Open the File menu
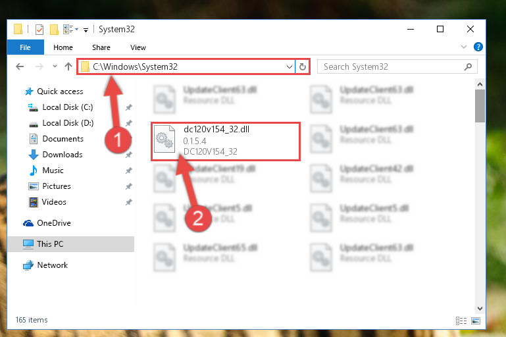Screen dimensions: 506x337 coord(25,47)
